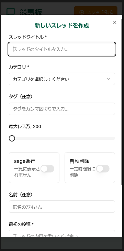The image size is (124, 251).
Task: Click the スレッドタイトル * label
Action: 27,37
